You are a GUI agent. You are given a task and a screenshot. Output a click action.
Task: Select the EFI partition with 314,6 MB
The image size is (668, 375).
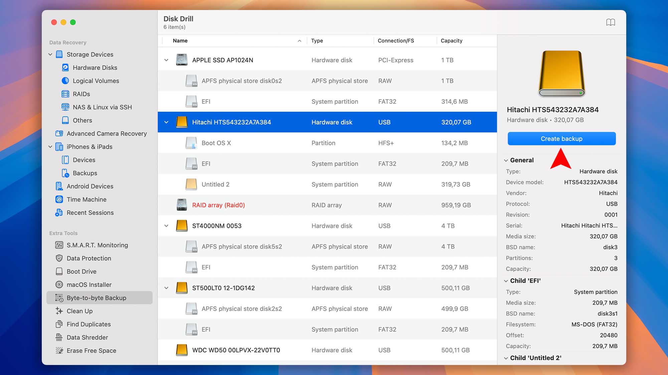point(327,102)
